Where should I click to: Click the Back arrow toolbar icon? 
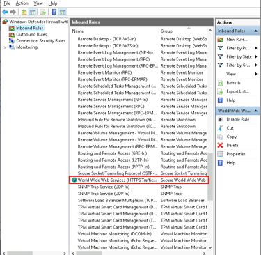pos(5,12)
